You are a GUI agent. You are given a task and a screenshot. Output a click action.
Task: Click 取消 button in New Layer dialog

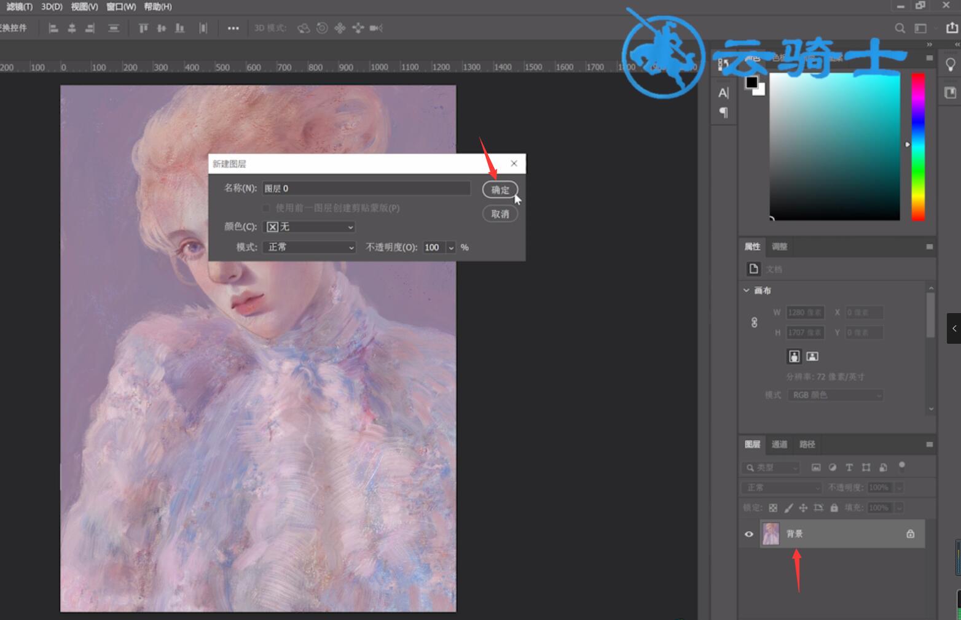pyautogui.click(x=500, y=214)
